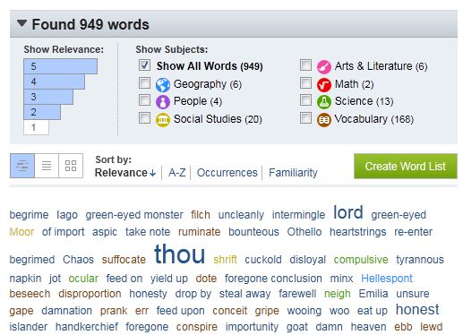The image size is (463, 335).
Task: Click the Create Word List button
Action: [x=406, y=167]
